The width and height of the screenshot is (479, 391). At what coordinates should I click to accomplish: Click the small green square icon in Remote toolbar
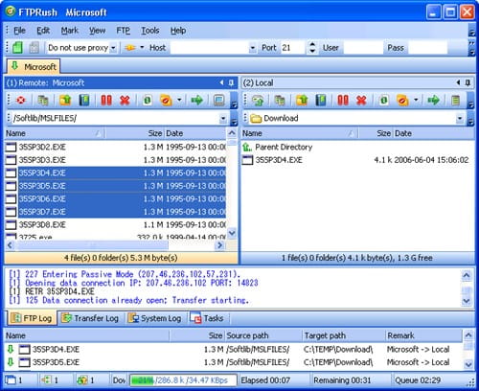pos(148,101)
